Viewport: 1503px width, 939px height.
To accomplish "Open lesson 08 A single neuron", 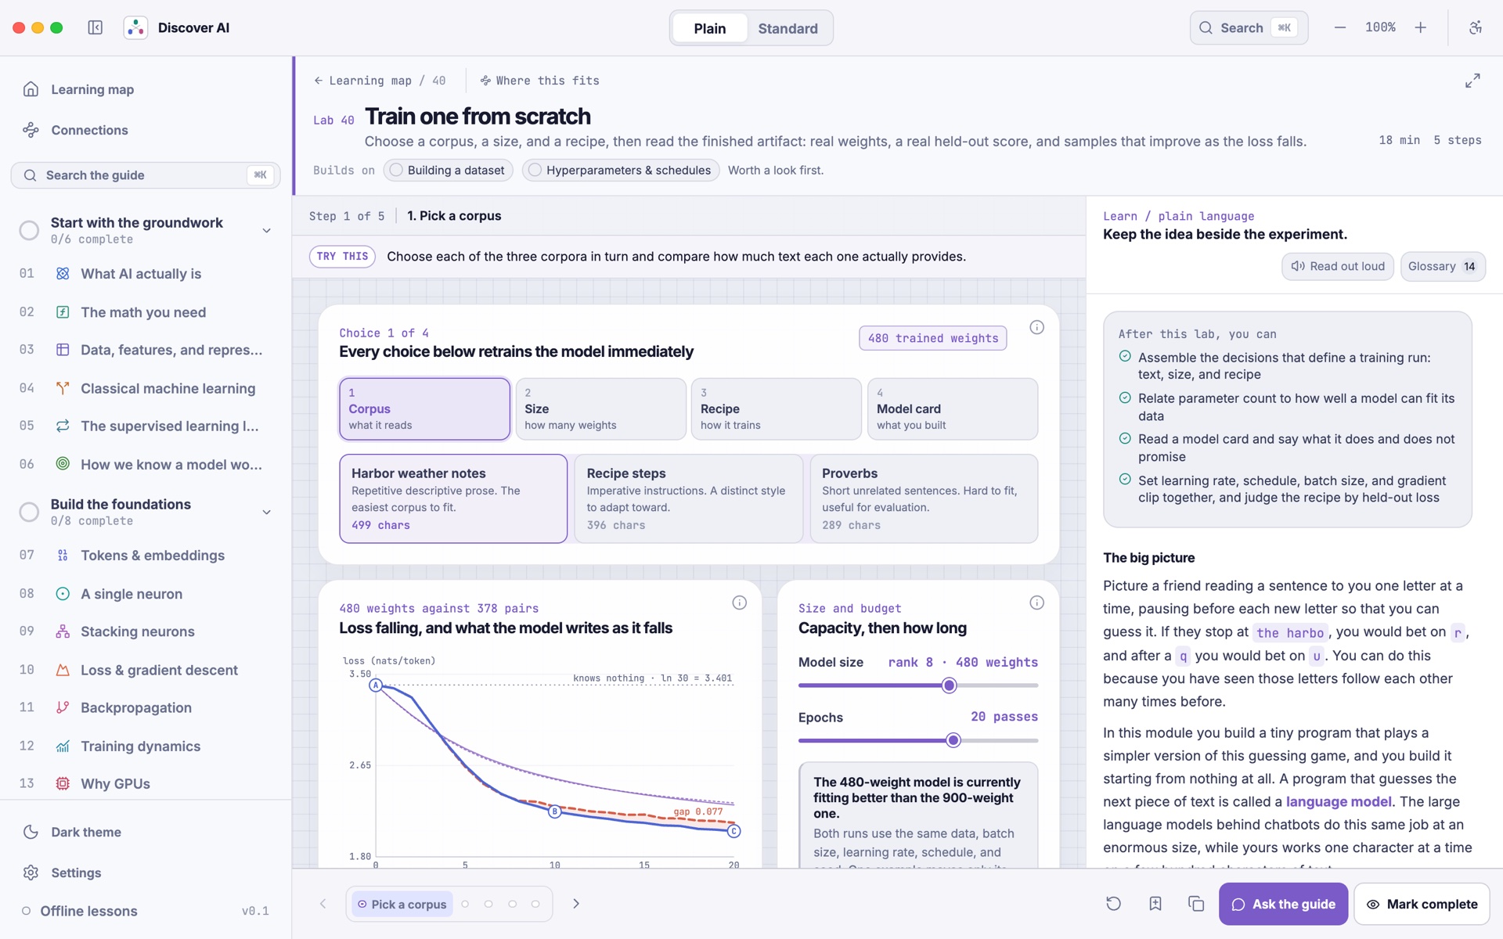I will click(x=146, y=594).
